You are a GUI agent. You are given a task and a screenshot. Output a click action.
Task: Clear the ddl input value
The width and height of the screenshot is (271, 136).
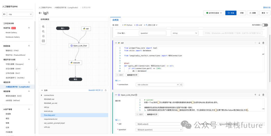[181, 124]
